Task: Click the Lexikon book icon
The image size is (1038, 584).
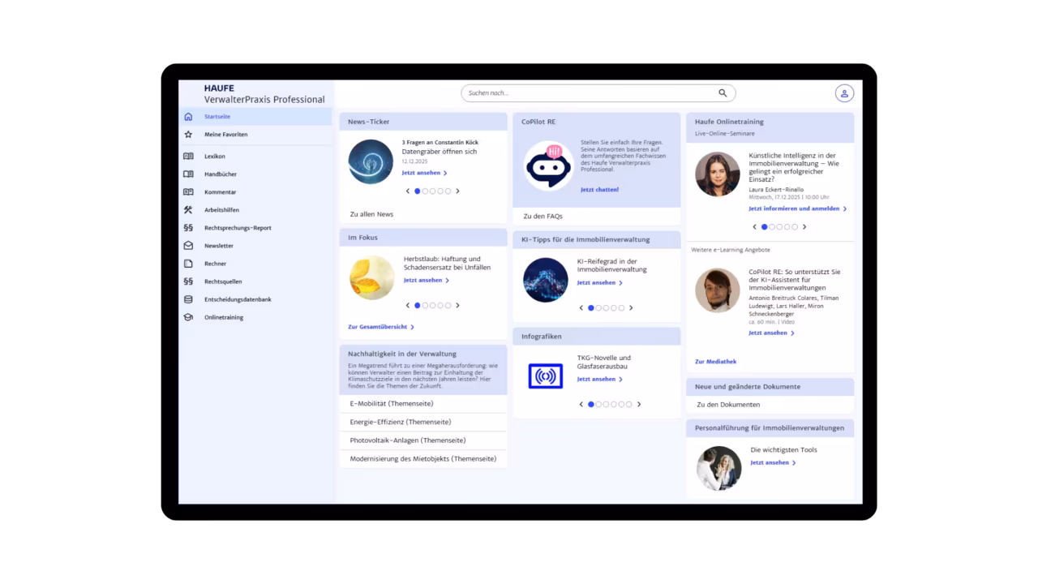Action: (x=188, y=157)
